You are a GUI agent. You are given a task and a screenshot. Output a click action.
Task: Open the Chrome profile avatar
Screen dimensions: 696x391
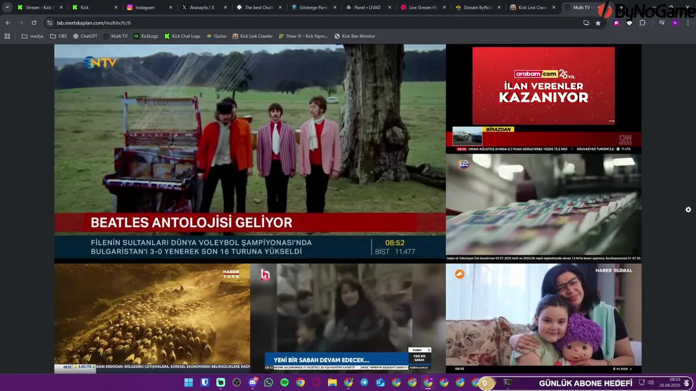tap(675, 23)
